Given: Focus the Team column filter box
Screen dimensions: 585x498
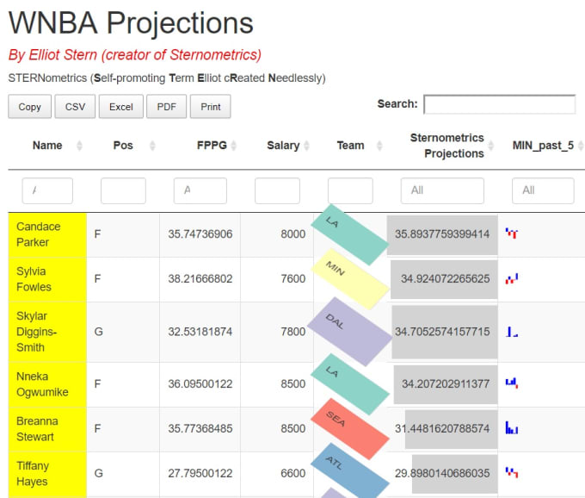Looking at the screenshot, I should click(x=350, y=191).
